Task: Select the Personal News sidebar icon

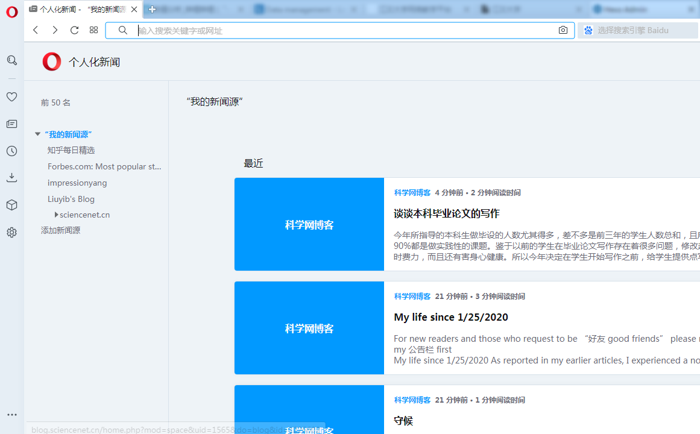Action: click(x=11, y=124)
